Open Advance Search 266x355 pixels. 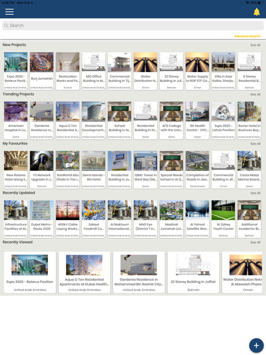click(x=247, y=36)
